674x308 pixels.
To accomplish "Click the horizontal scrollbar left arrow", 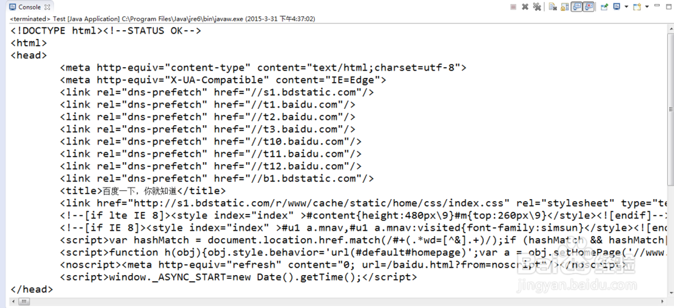I will pyautogui.click(x=13, y=302).
